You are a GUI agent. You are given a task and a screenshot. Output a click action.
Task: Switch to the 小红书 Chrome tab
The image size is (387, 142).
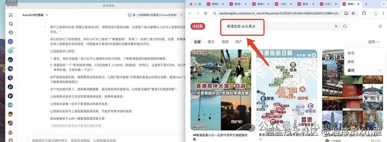pos(329,4)
